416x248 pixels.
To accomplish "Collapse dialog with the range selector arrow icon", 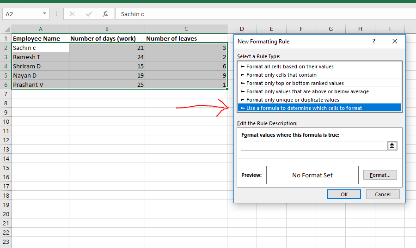I will click(392, 146).
